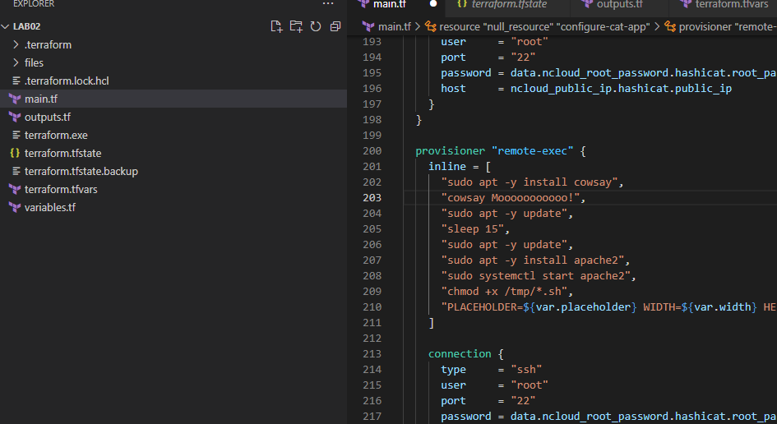Click the Terraform icon beside variables.tf

tap(15, 207)
